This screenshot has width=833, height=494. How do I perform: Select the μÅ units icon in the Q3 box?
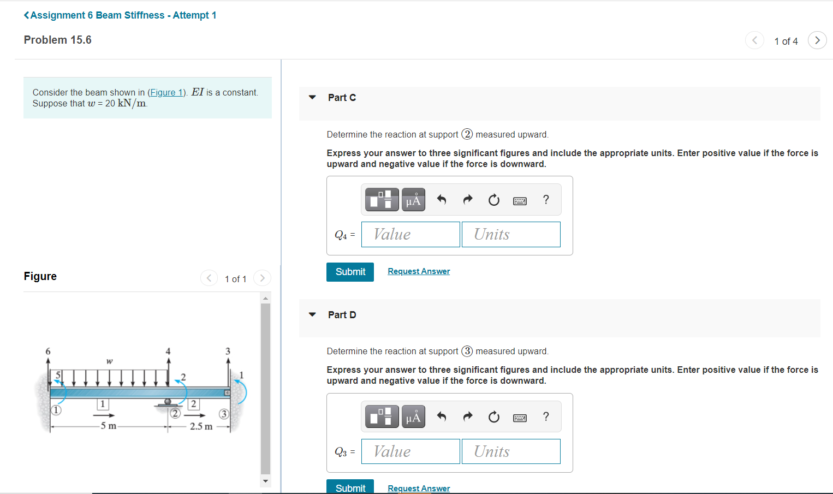click(413, 416)
